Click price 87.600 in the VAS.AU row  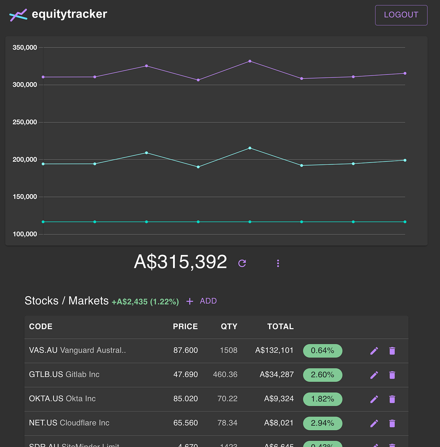tap(186, 350)
